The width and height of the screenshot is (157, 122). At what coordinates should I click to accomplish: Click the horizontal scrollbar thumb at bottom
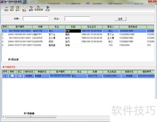pyautogui.click(x=30, y=117)
